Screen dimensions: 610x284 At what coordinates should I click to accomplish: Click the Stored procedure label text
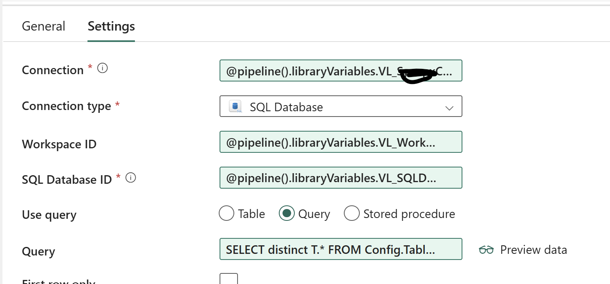point(409,214)
